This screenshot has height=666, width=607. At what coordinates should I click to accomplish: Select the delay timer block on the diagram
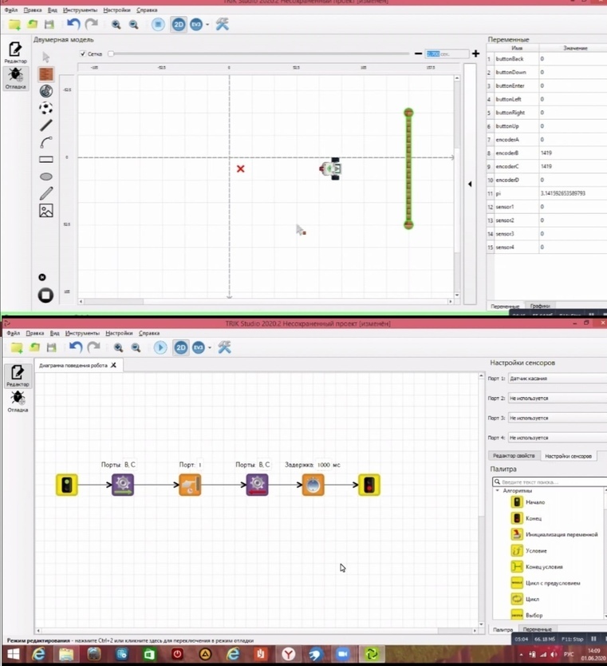[x=313, y=484]
